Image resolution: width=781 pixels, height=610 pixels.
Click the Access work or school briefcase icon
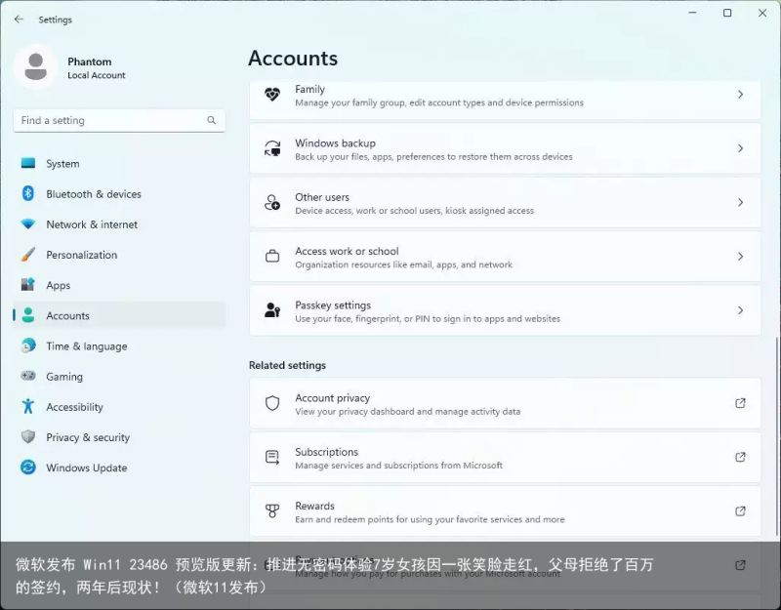coord(272,257)
